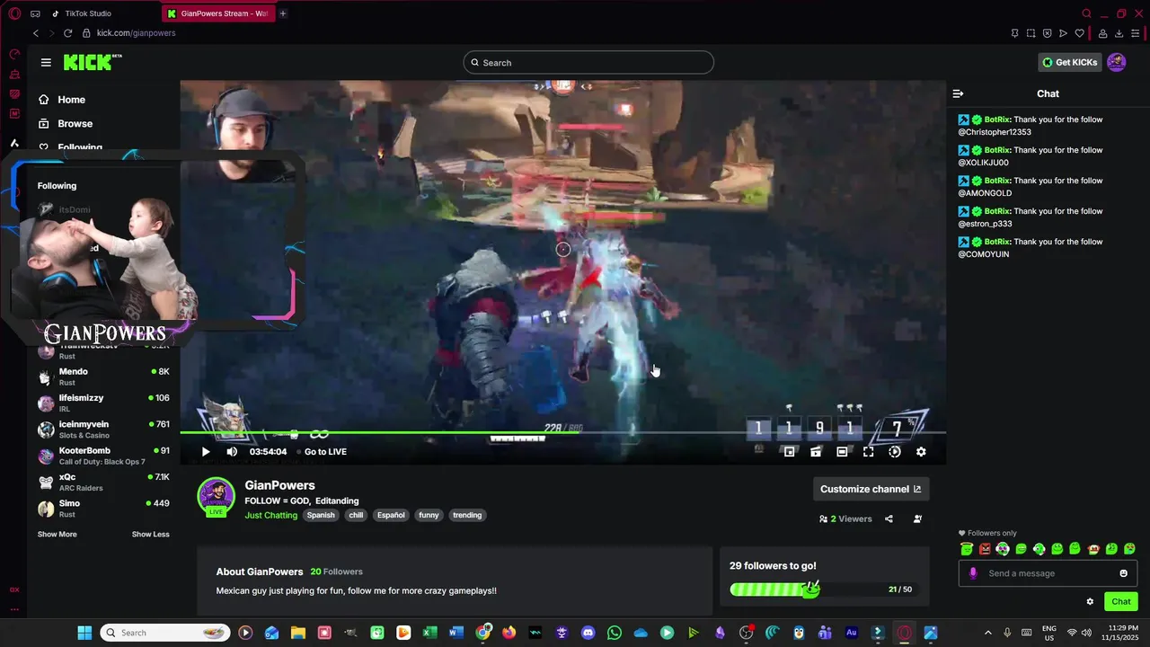Click the Get KICKs button
The width and height of the screenshot is (1150, 647).
pyautogui.click(x=1069, y=62)
